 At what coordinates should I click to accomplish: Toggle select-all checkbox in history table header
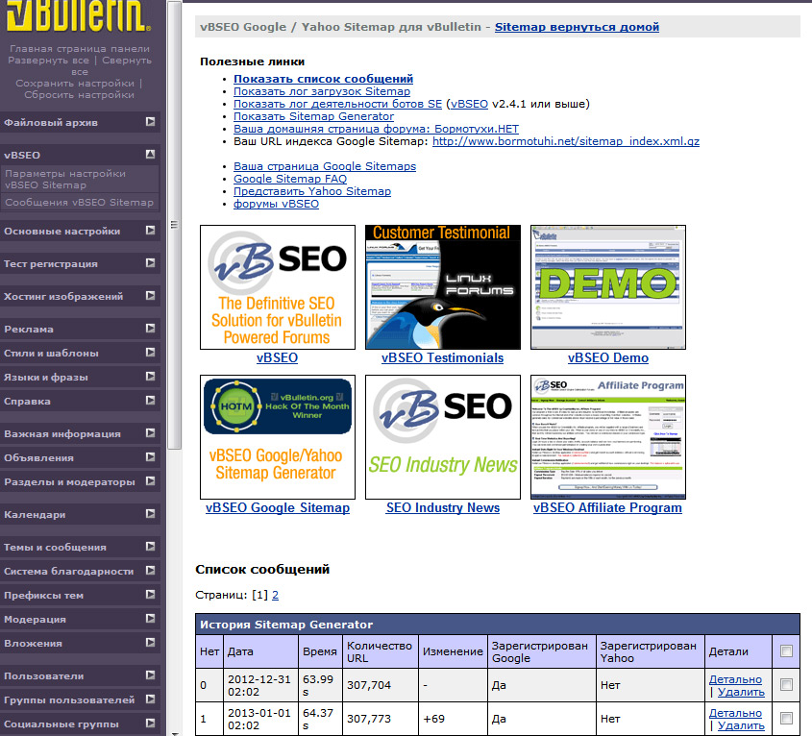pos(786,651)
